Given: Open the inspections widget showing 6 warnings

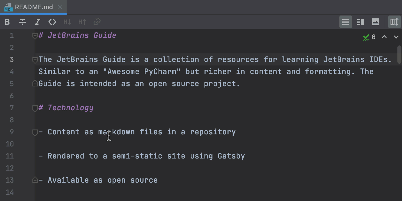Looking at the screenshot, I should 370,37.
